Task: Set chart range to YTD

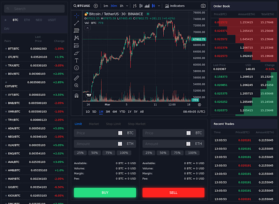Action: [122, 112]
